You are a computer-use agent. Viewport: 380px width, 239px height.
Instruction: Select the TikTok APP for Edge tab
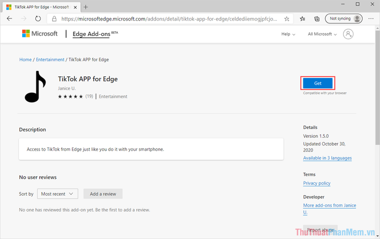[42, 7]
